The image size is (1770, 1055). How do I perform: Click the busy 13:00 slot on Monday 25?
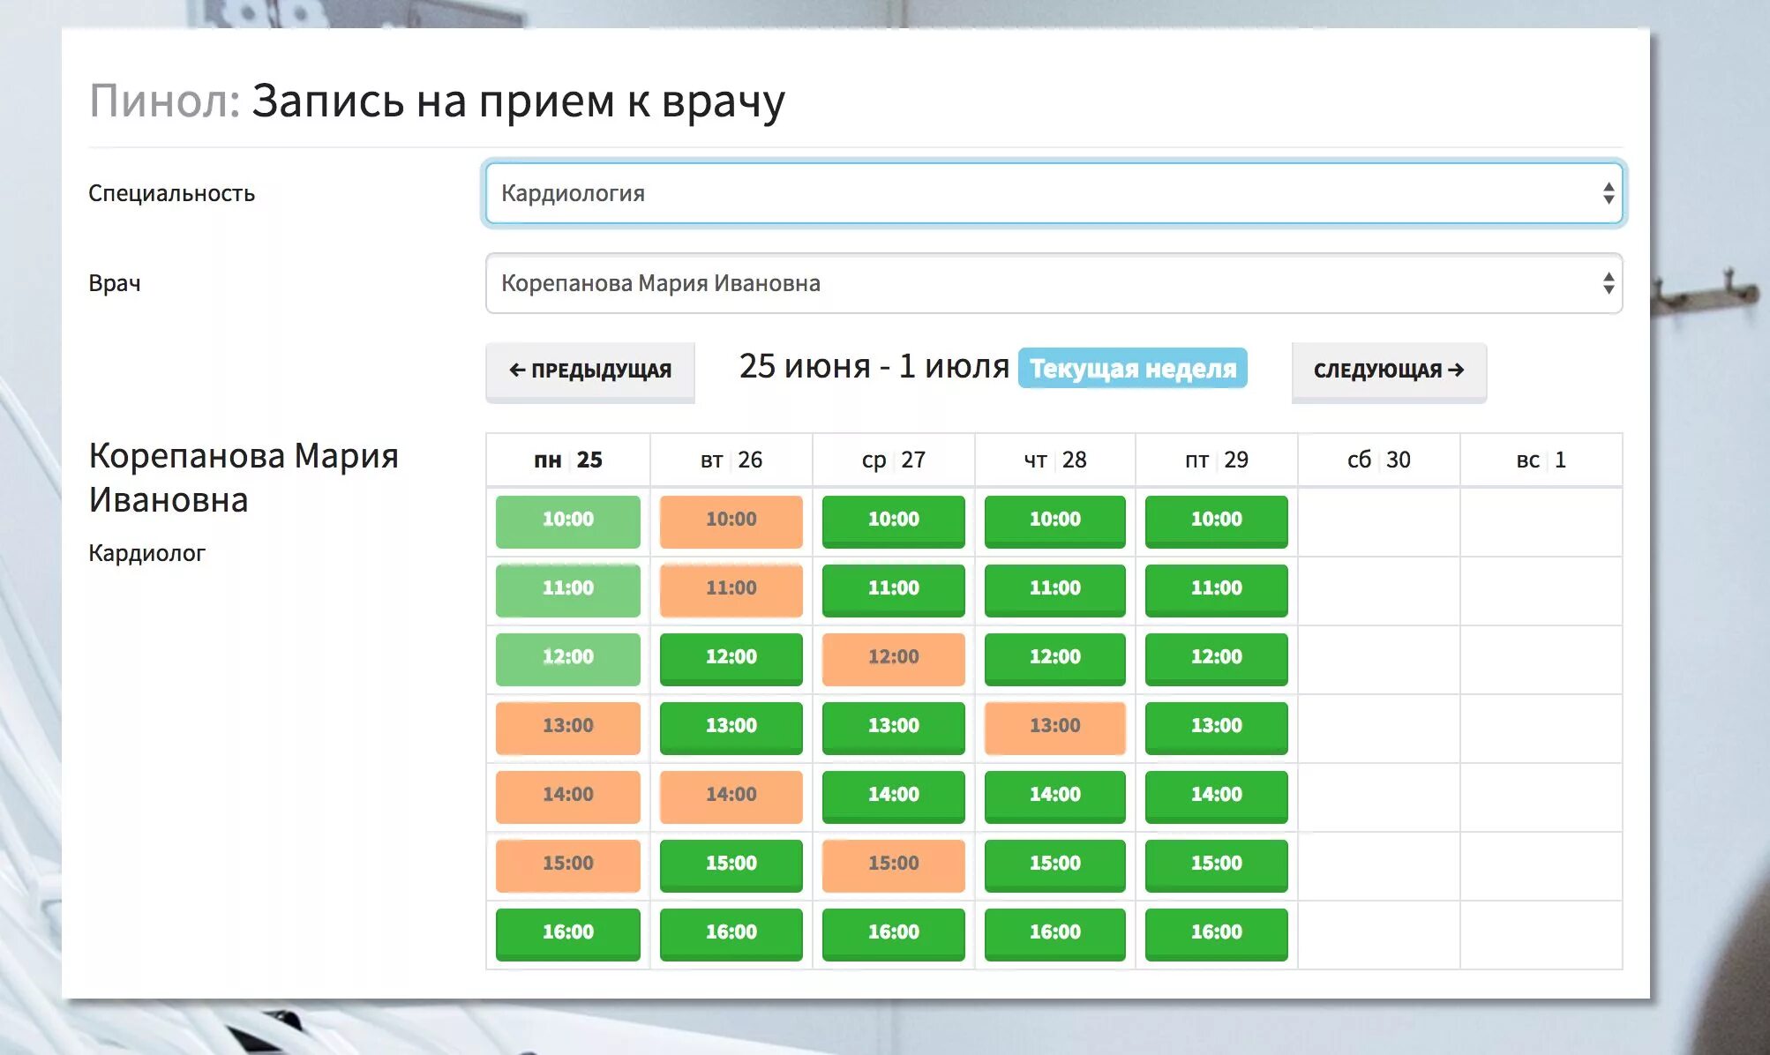click(x=568, y=728)
